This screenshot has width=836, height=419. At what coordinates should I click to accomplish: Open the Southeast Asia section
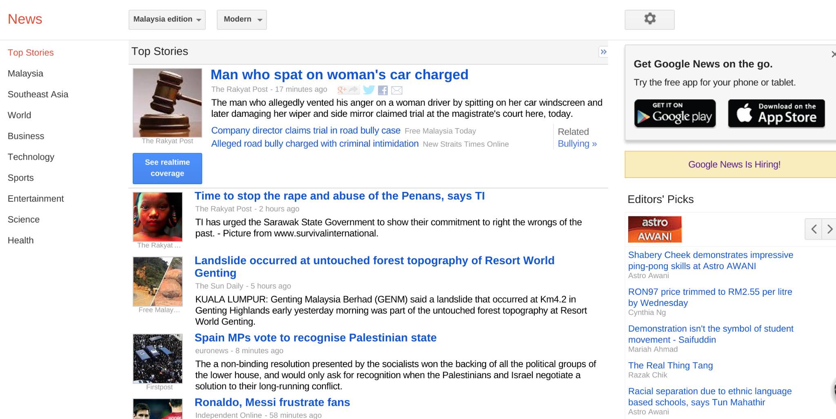38,94
